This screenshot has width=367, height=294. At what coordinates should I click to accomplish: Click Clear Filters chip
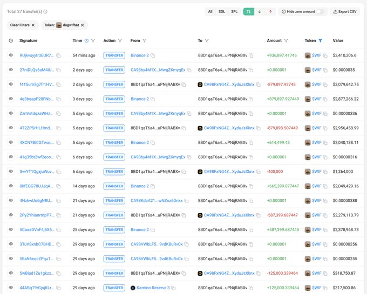point(23,25)
